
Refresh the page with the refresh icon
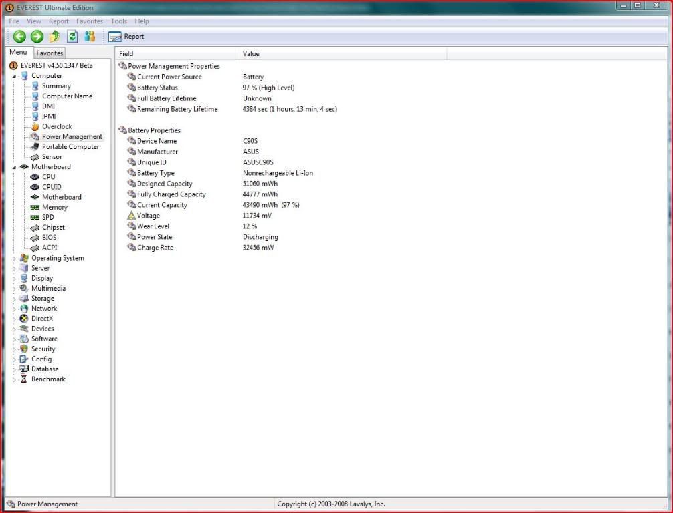[72, 37]
